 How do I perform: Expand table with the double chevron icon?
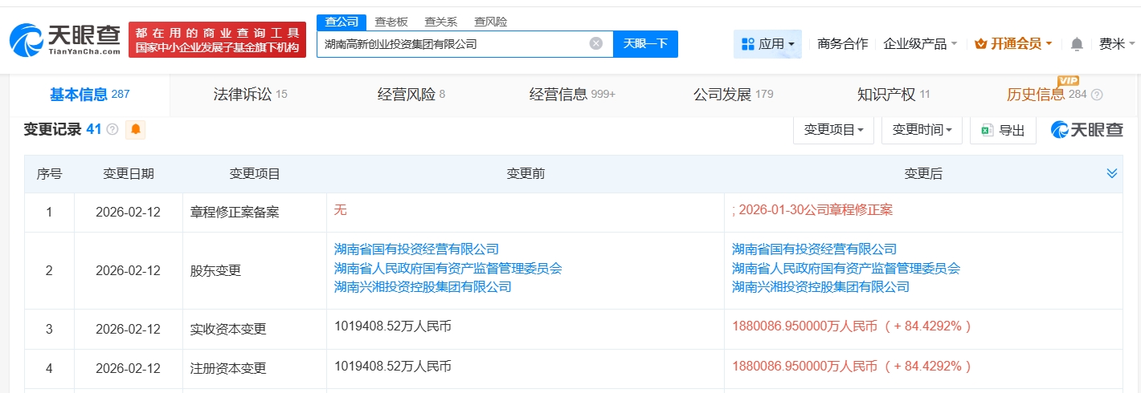point(1111,173)
